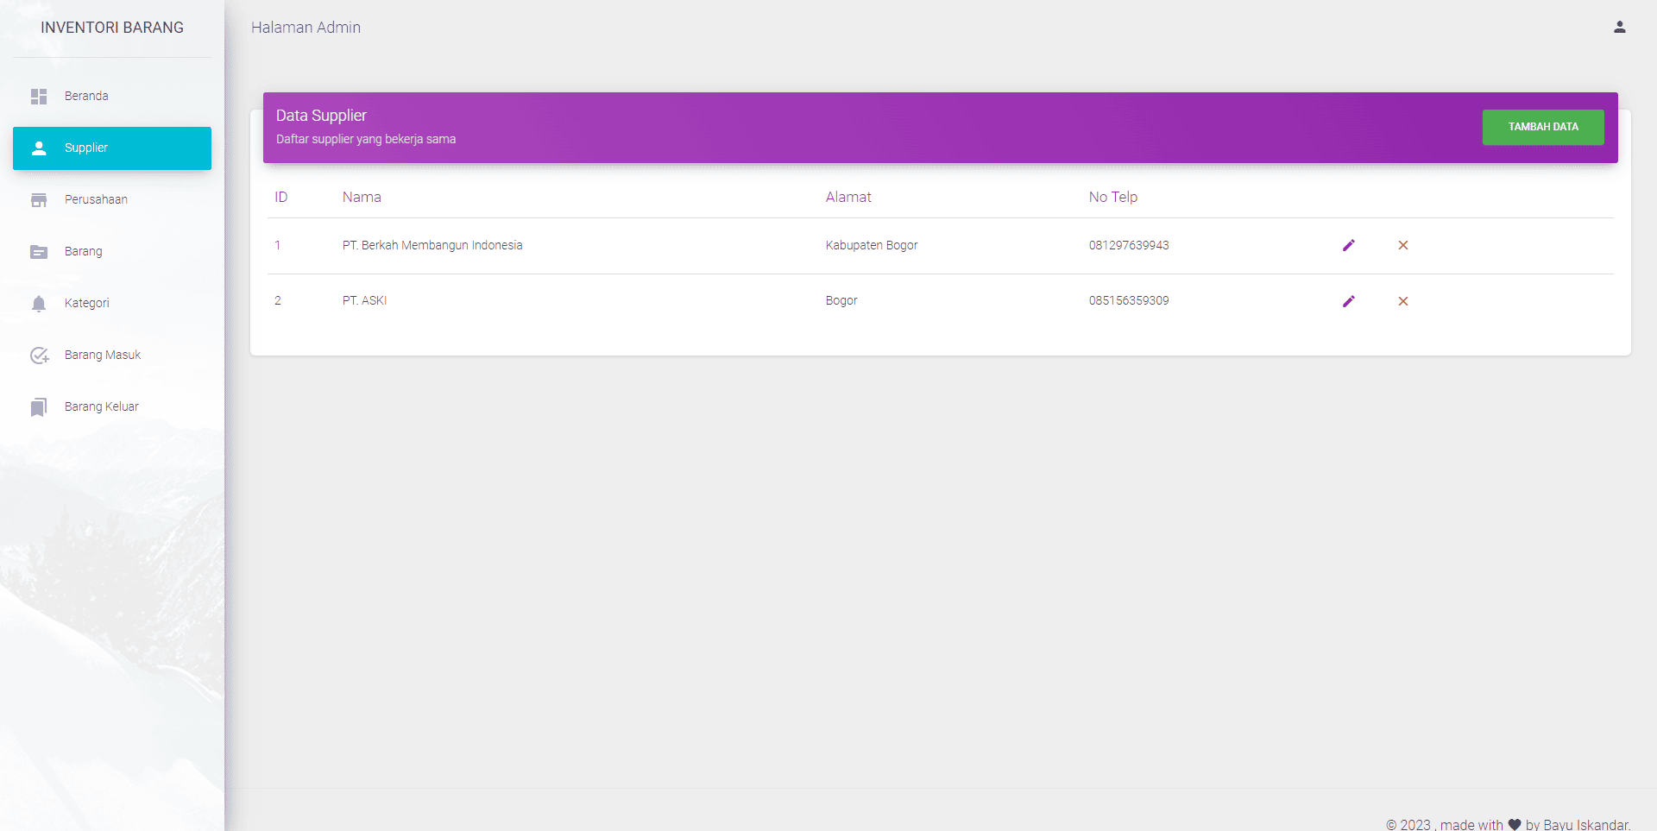Click the Alamat column header
This screenshot has width=1657, height=831.
[x=848, y=197]
